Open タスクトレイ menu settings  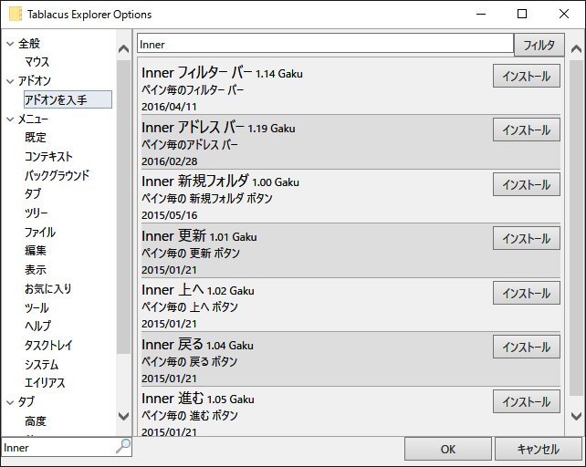click(48, 345)
